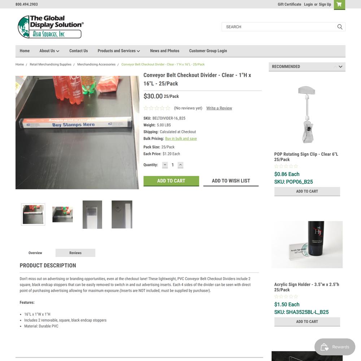Click Write a Review link
The height and width of the screenshot is (361, 361).
219,108
